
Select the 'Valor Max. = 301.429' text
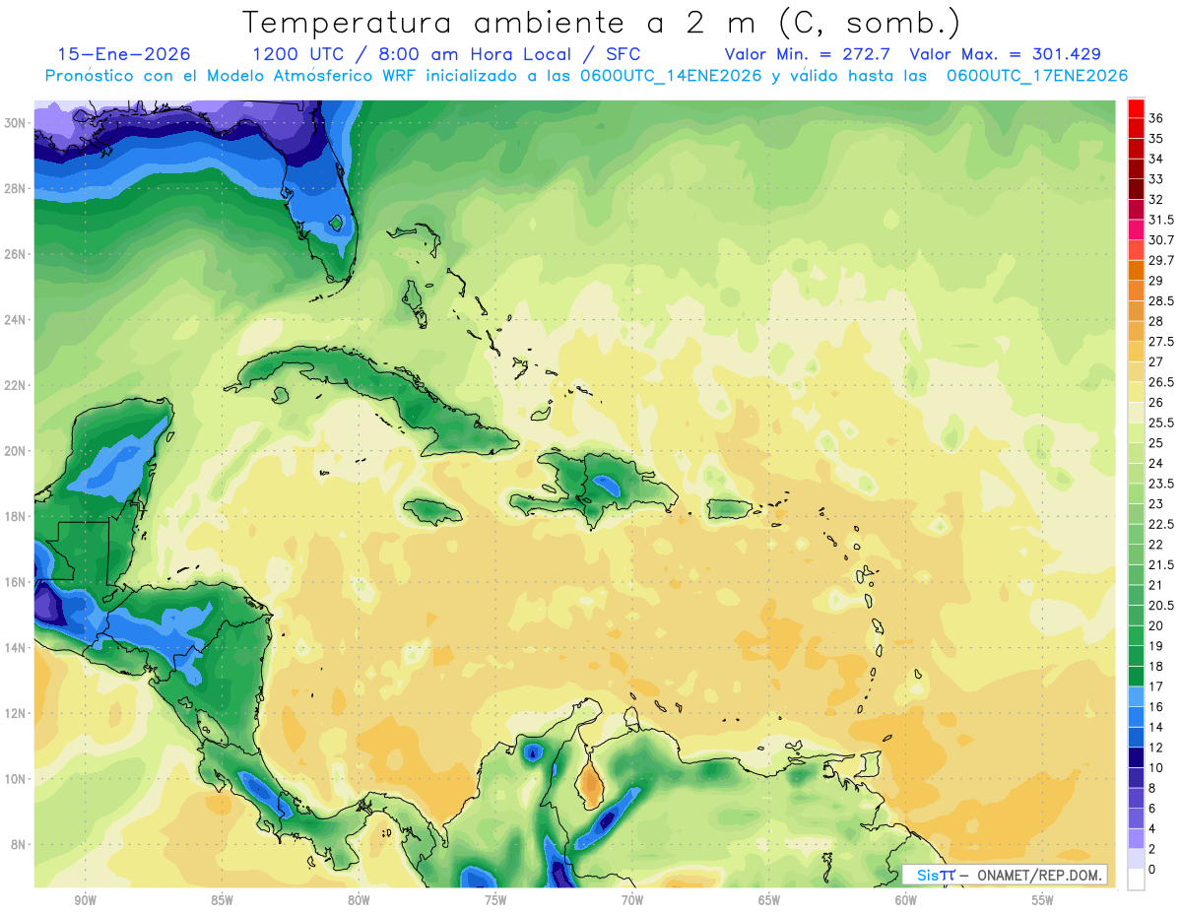pos(1006,54)
